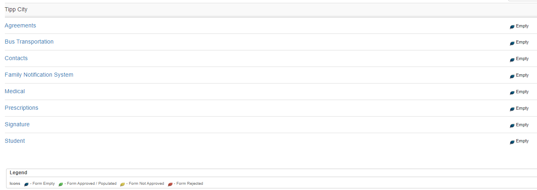Click green Form Approved legend leaf
Viewport: 537px width, 190px height.
61,184
